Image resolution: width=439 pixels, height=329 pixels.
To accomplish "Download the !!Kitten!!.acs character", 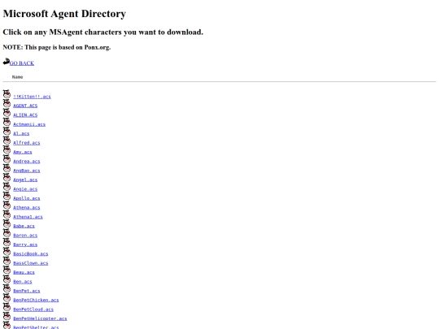I will coord(32,97).
